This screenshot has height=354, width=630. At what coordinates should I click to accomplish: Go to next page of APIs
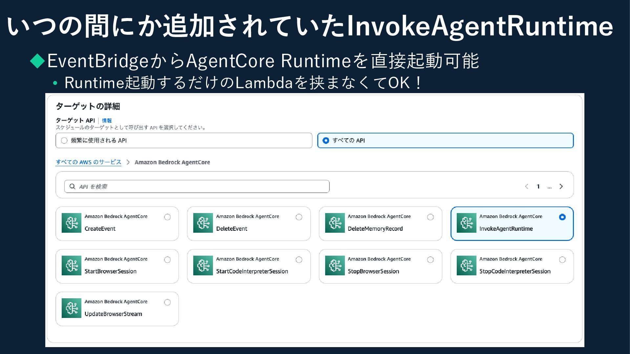[x=561, y=187]
